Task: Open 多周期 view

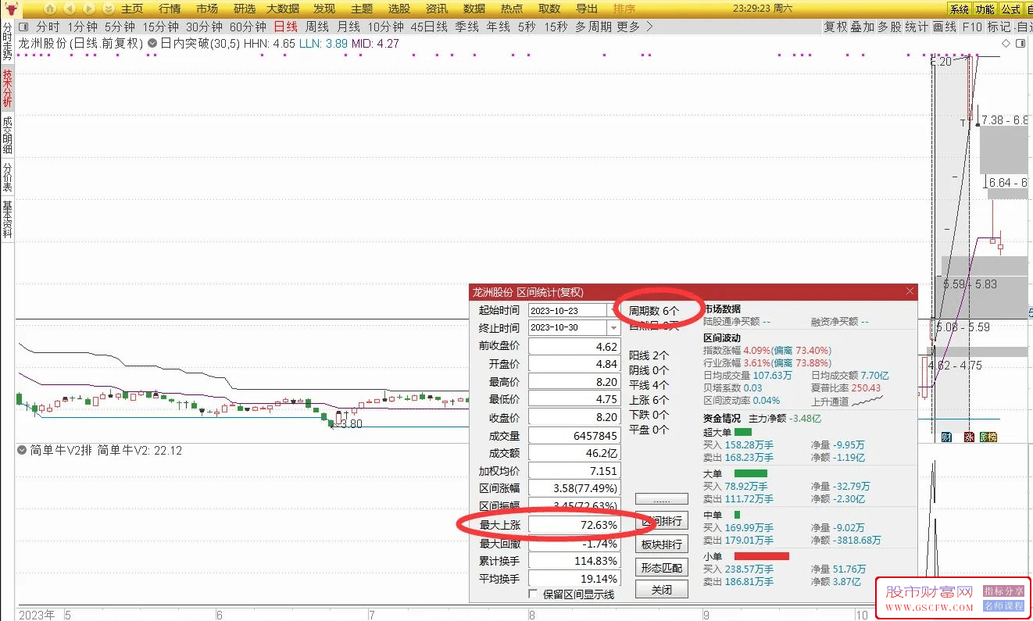Action: tap(593, 27)
